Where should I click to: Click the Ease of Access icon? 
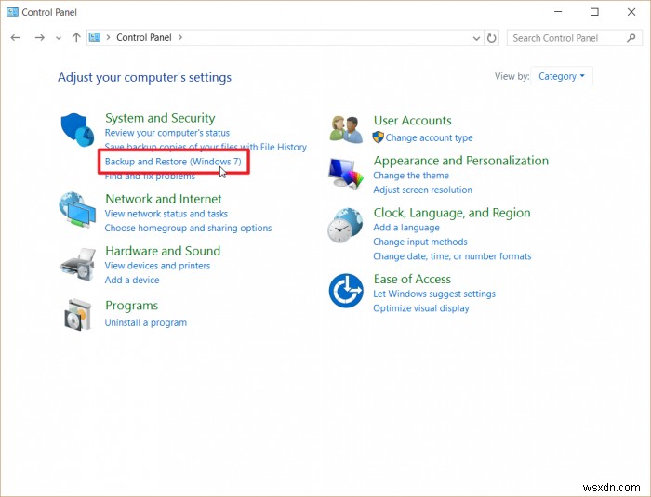point(346,291)
